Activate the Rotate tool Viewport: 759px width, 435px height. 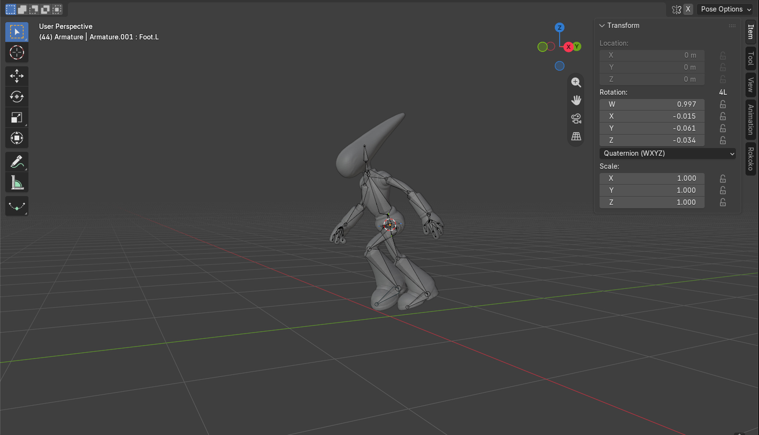(x=17, y=97)
